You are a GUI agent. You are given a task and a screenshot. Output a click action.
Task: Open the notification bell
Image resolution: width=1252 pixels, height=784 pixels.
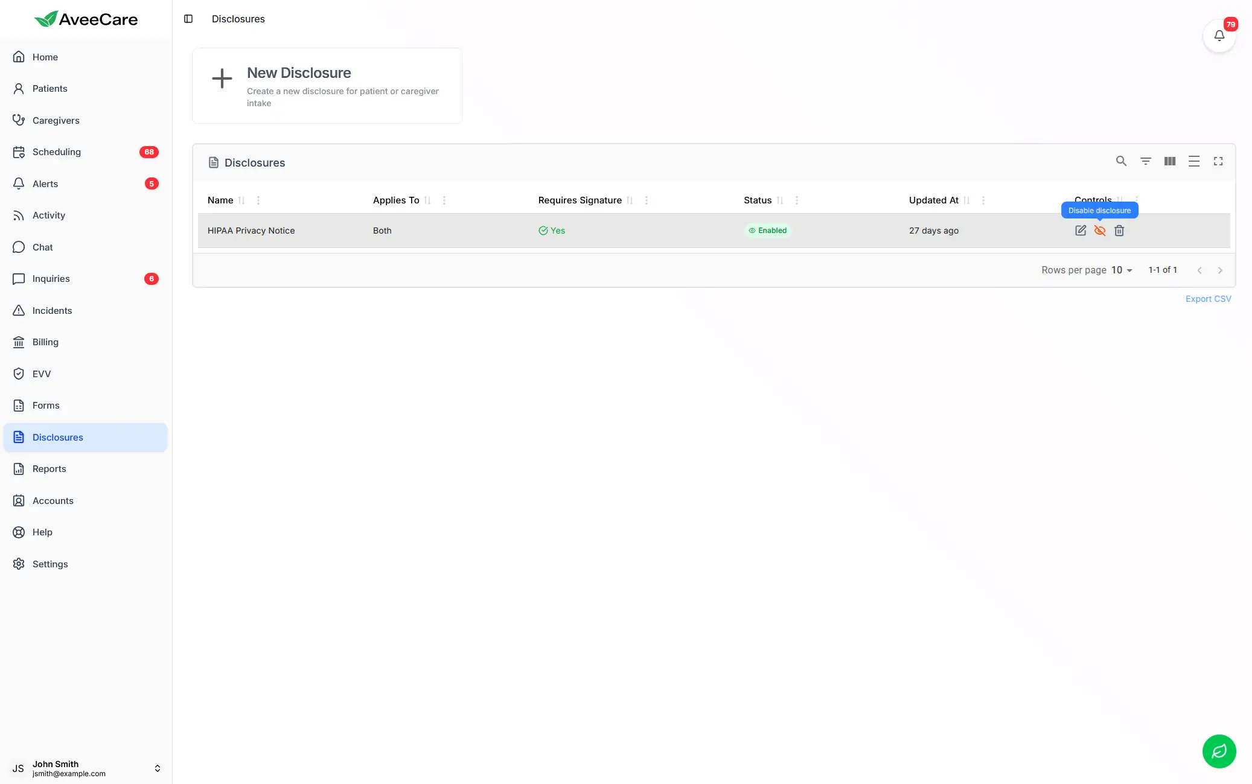pyautogui.click(x=1219, y=36)
